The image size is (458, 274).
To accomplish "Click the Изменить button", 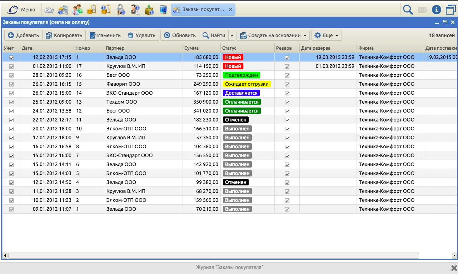I will 105,35.
